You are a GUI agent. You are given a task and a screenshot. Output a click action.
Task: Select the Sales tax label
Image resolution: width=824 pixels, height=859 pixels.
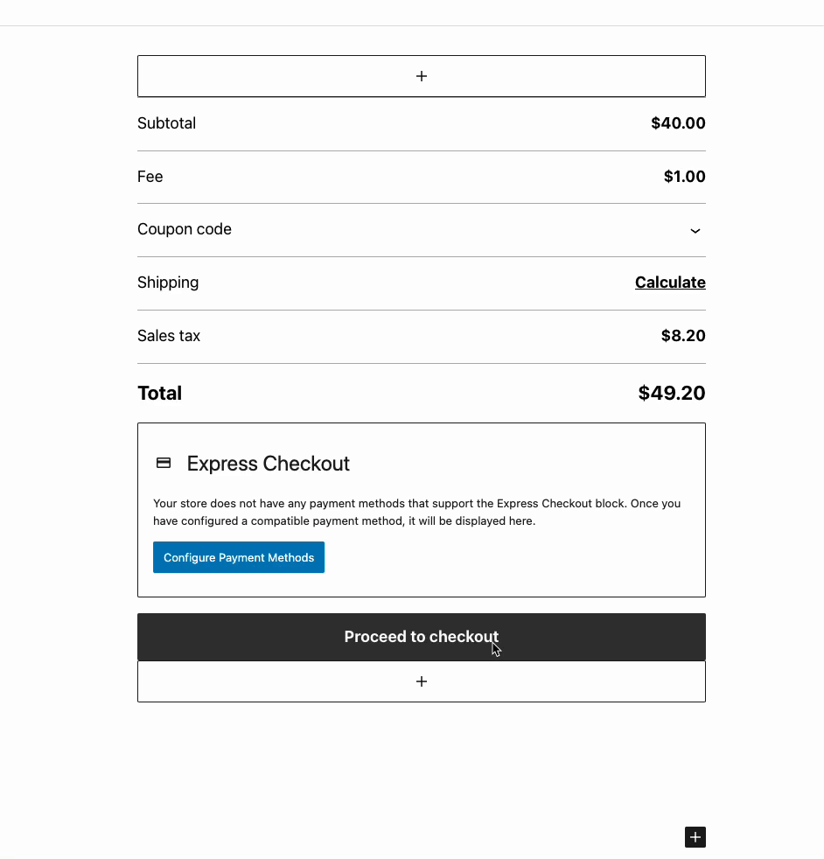(169, 336)
